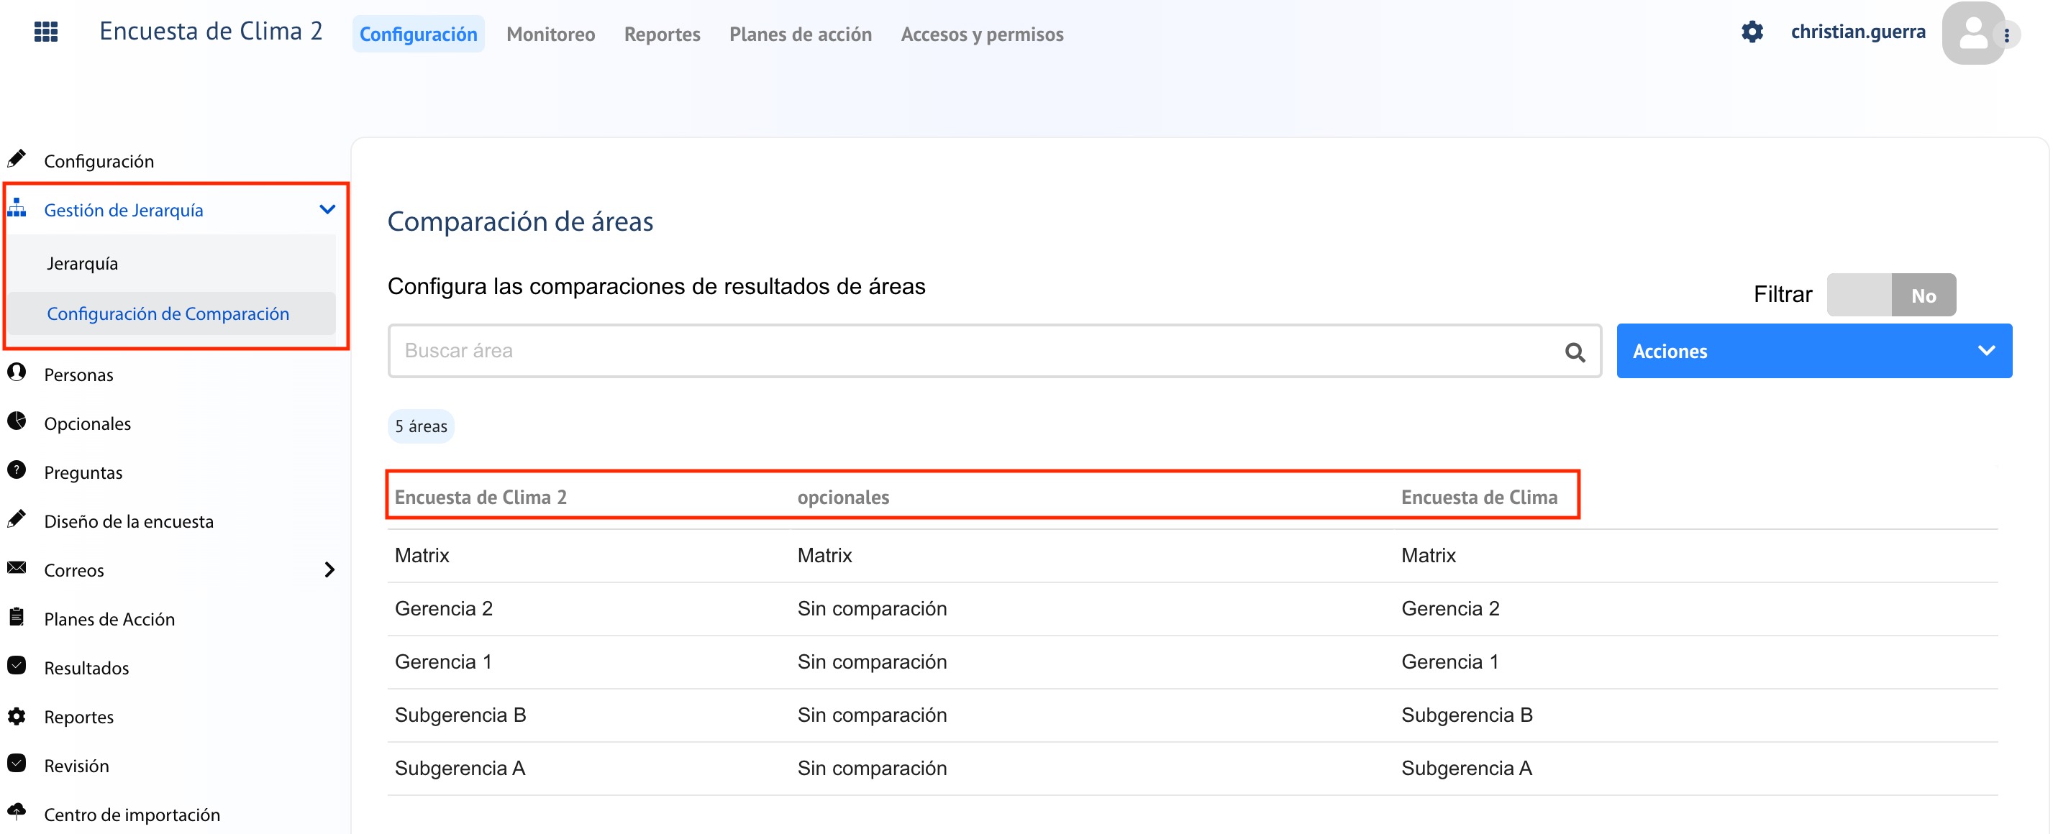
Task: Open the Planes de acción tab
Action: 800,35
